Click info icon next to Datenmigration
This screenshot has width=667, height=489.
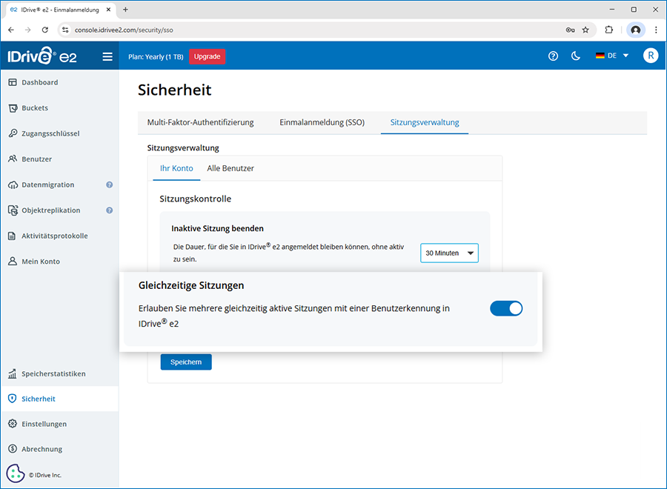pyautogui.click(x=110, y=185)
